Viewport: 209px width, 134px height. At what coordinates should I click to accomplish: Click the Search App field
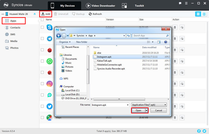coord(151,36)
